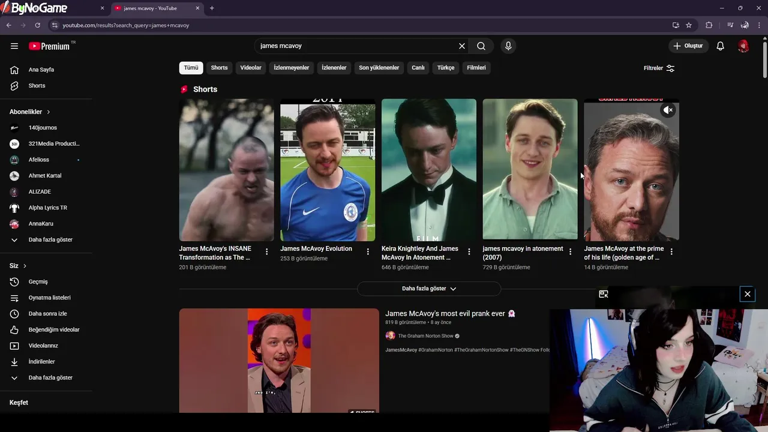768x432 pixels.
Task: Select the İzlenenler filter chip
Action: coord(334,68)
